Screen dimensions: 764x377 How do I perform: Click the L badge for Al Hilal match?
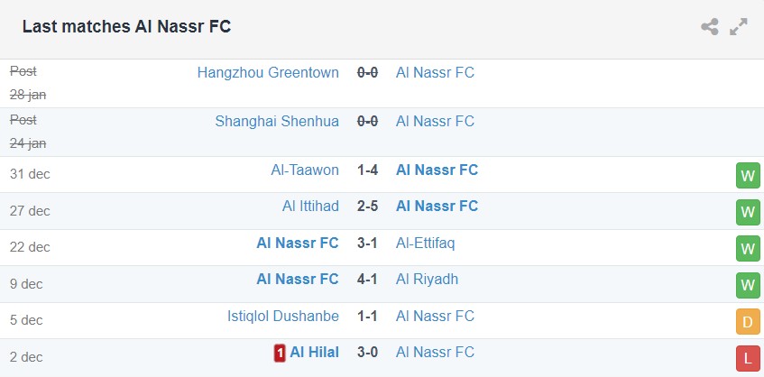(748, 358)
